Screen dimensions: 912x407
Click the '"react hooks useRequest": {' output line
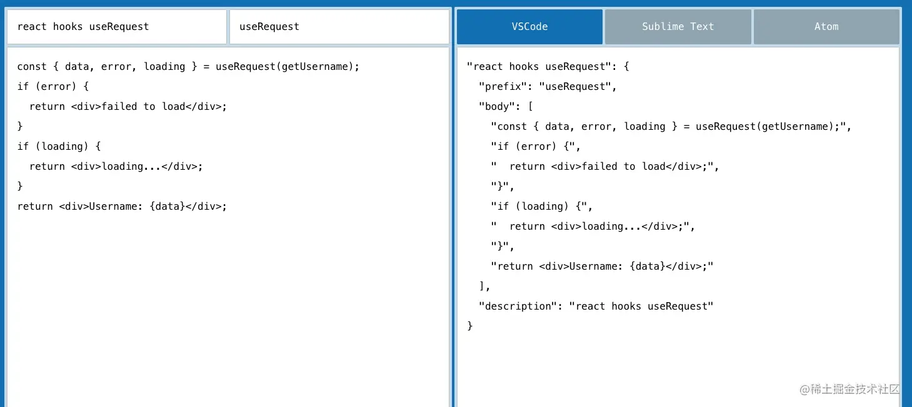(548, 67)
